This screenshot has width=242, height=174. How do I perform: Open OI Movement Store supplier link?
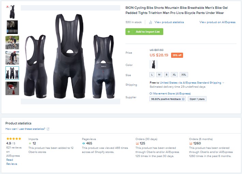point(170,93)
